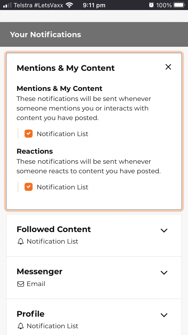The image size is (188, 335).
Task: Tap the battery icon in status bar
Action: coord(179,5)
